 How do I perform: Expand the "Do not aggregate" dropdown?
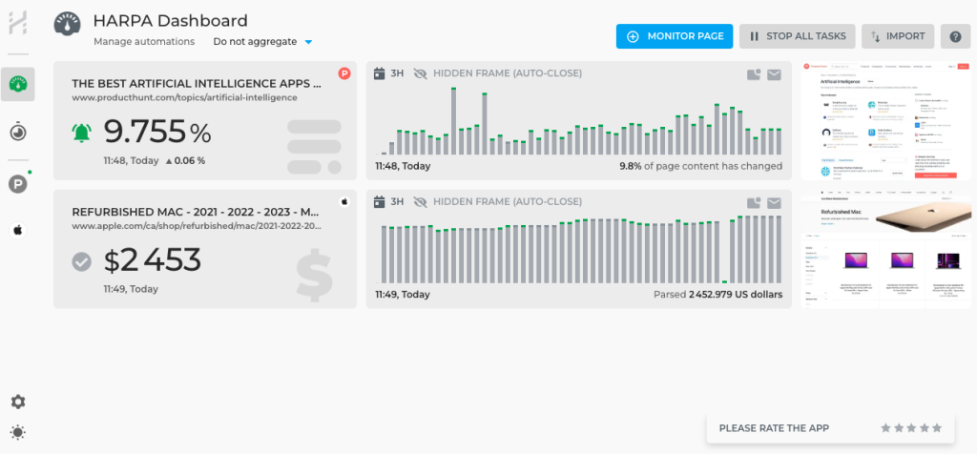[x=262, y=42]
